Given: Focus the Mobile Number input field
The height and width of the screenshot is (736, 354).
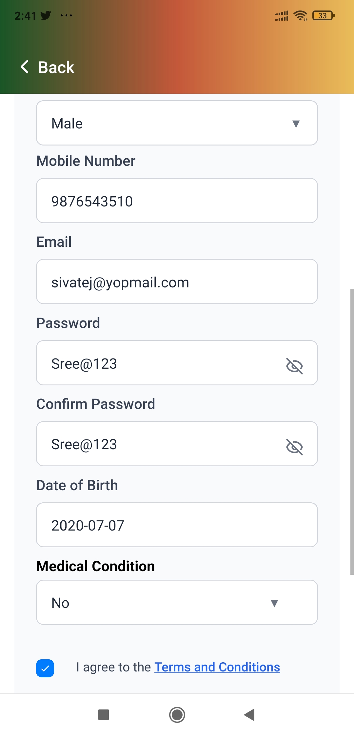Looking at the screenshot, I should click(177, 201).
